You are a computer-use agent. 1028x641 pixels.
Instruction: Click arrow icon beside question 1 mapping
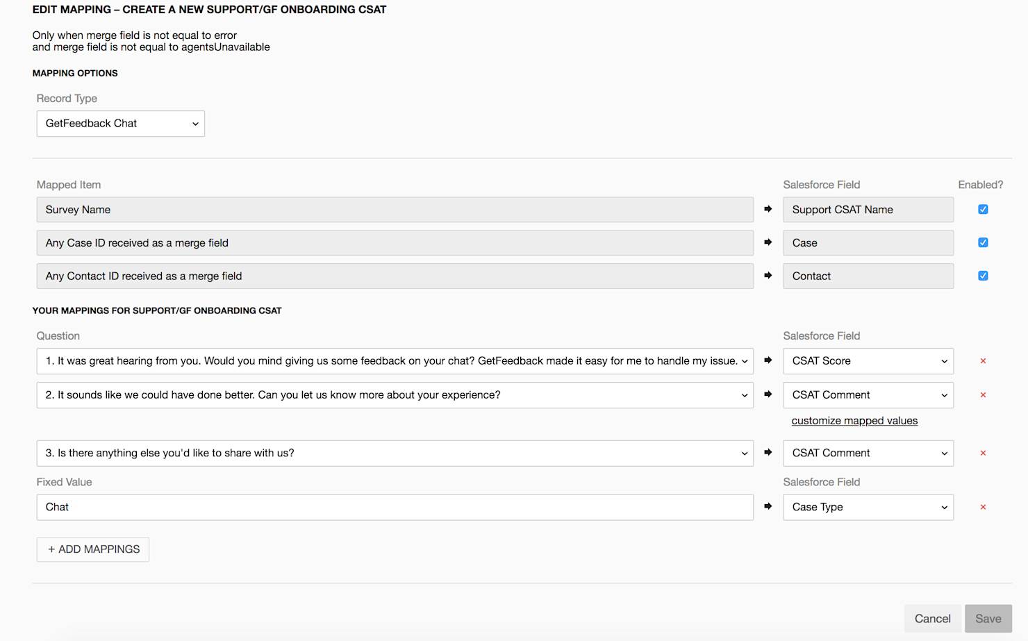(x=768, y=360)
